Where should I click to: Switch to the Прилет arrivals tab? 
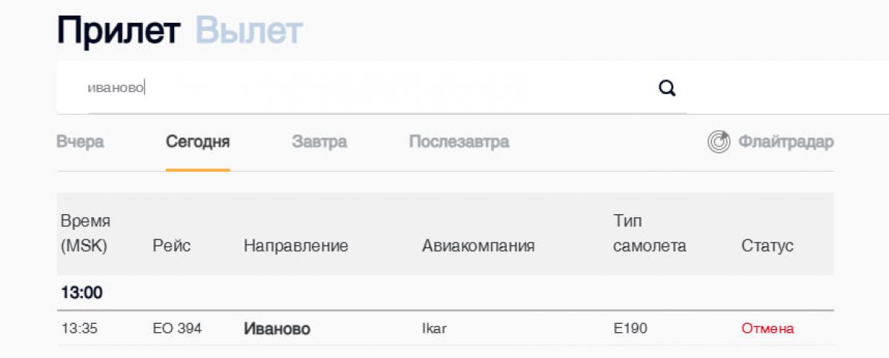(x=119, y=31)
